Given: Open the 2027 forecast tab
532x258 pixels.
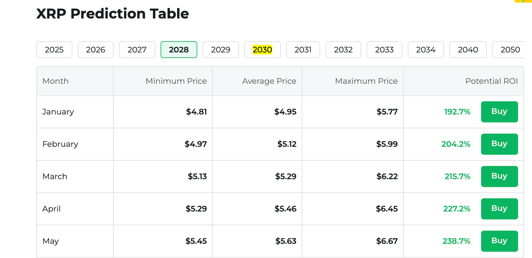Looking at the screenshot, I should click(137, 49).
